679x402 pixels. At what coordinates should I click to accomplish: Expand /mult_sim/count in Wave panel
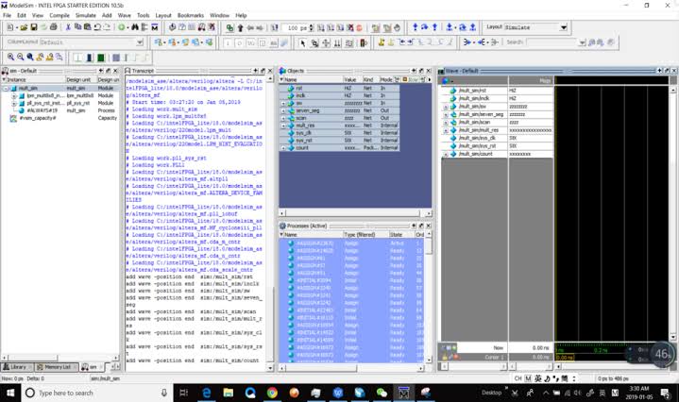point(446,154)
